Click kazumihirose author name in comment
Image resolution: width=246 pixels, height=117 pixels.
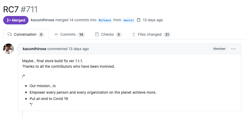pyautogui.click(x=35, y=49)
